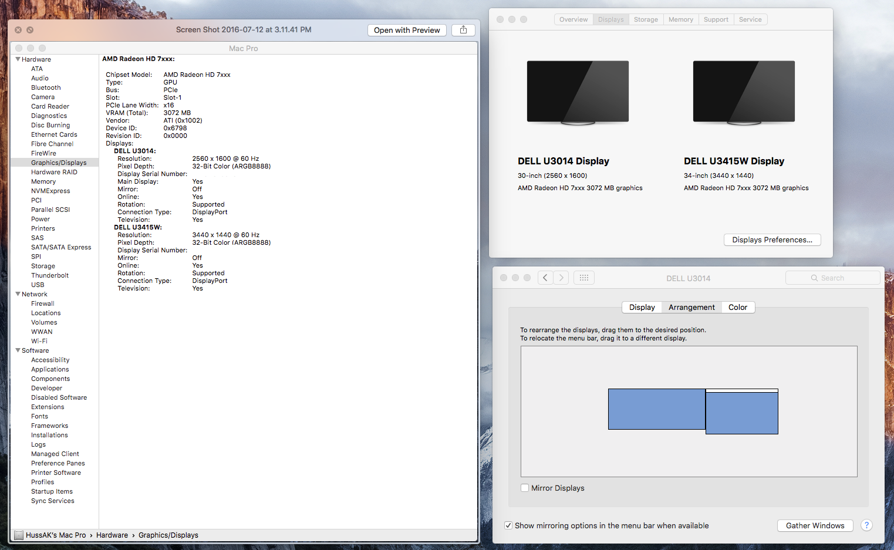Select Preference Panes under Software
The width and height of the screenshot is (894, 550).
coord(58,463)
